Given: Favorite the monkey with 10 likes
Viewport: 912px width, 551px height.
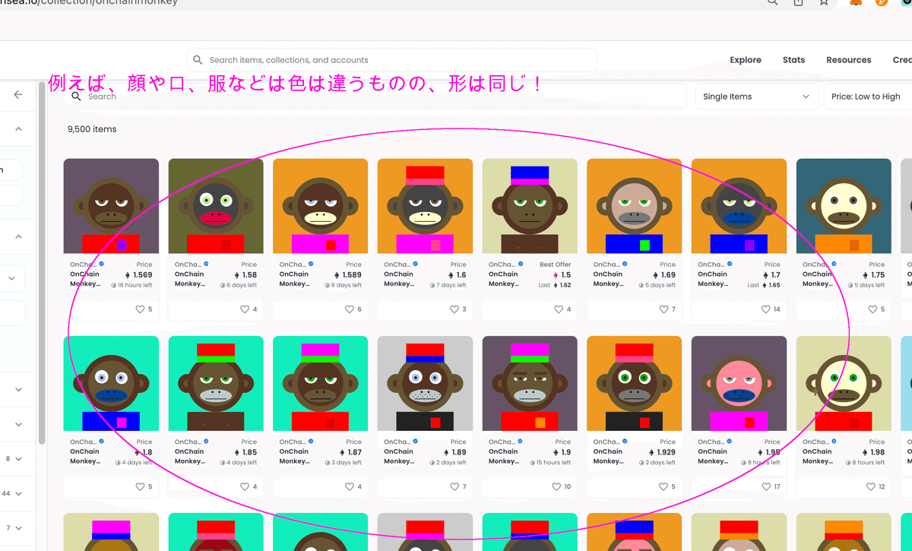Looking at the screenshot, I should (556, 486).
